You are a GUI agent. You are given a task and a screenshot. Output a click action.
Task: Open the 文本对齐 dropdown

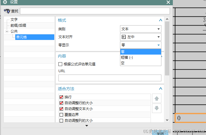tap(141, 37)
